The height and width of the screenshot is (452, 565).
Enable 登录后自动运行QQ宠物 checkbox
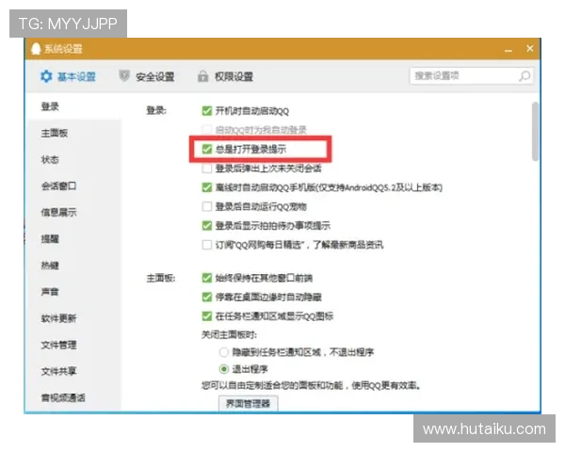[207, 206]
